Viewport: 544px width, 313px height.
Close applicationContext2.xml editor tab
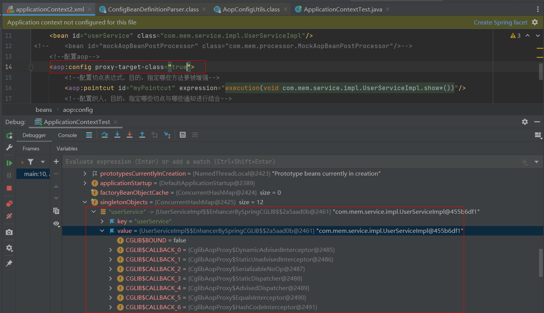(89, 9)
